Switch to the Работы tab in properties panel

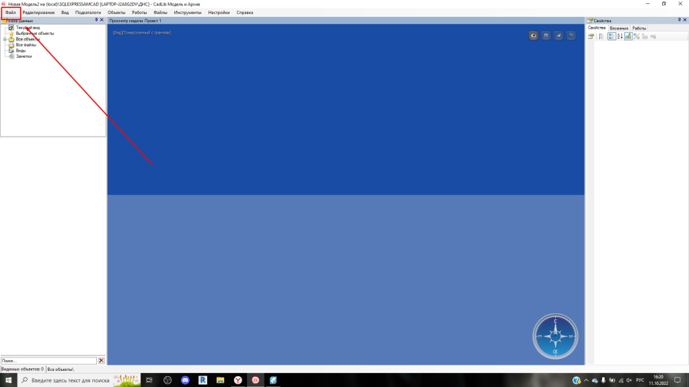click(639, 28)
